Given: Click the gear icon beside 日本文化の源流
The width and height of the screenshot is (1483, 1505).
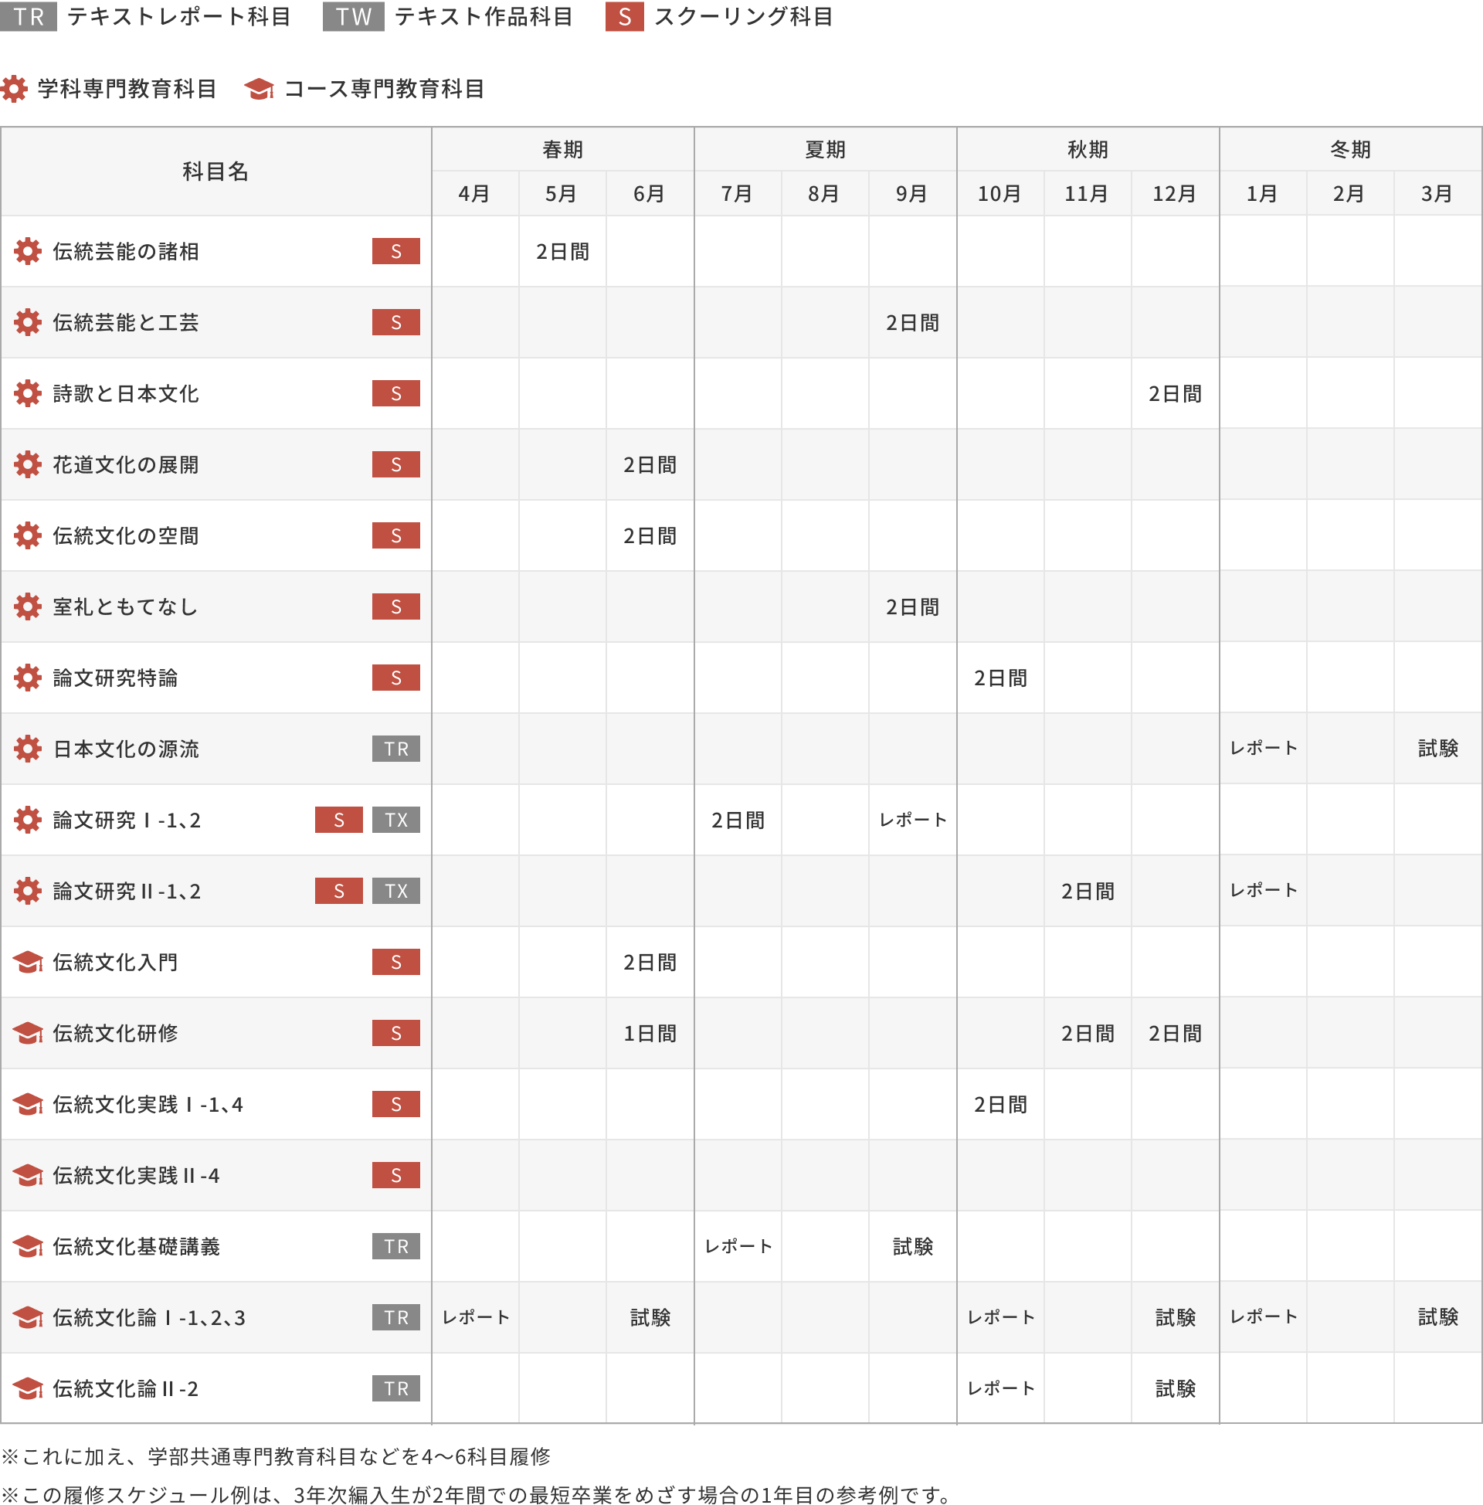Looking at the screenshot, I should (28, 749).
